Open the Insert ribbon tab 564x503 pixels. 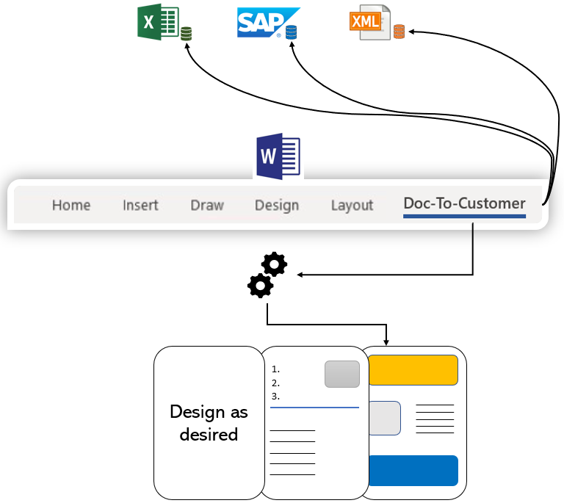[x=140, y=206]
